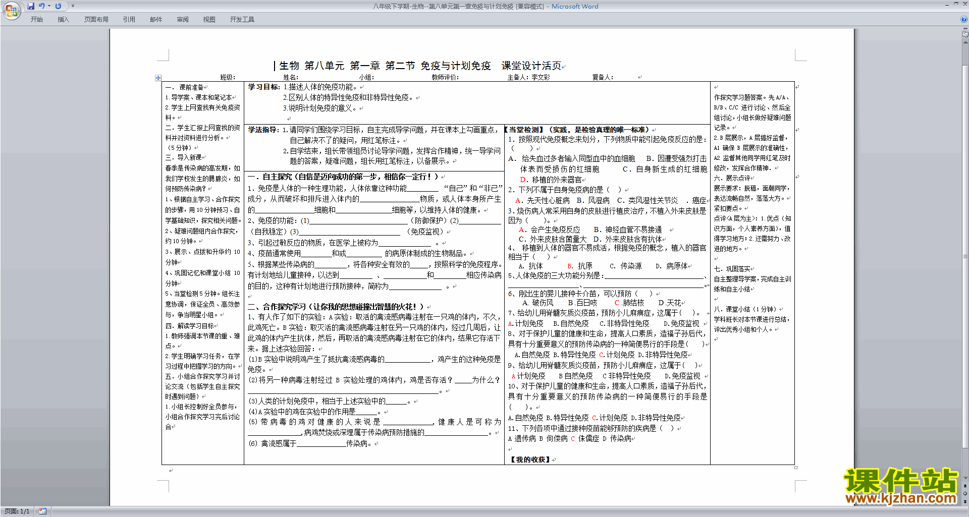
Task: Click the (6) 禽流感属于 blank line
Action: pyautogui.click(x=310, y=443)
